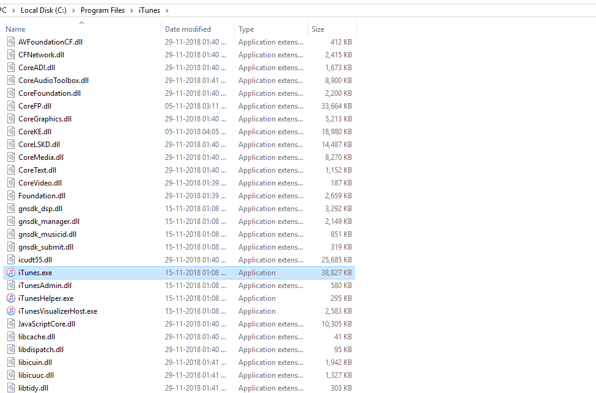Click the 38,827 KB size value
Image resolution: width=596 pixels, height=393 pixels.
[337, 273]
